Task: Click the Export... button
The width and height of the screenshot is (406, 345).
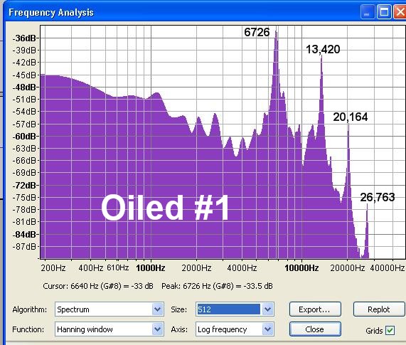Action: (x=315, y=309)
